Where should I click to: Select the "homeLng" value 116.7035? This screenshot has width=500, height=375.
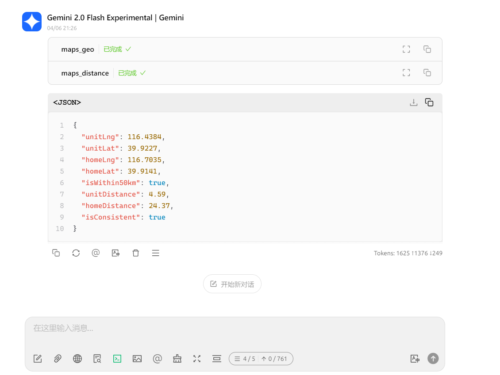click(x=144, y=160)
